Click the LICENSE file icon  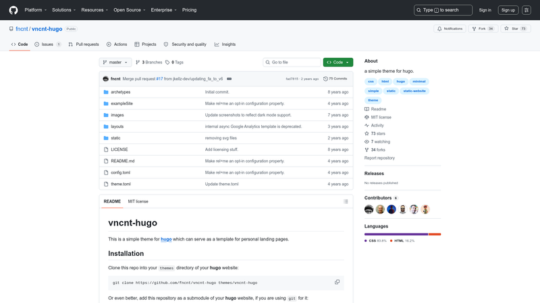click(x=106, y=149)
